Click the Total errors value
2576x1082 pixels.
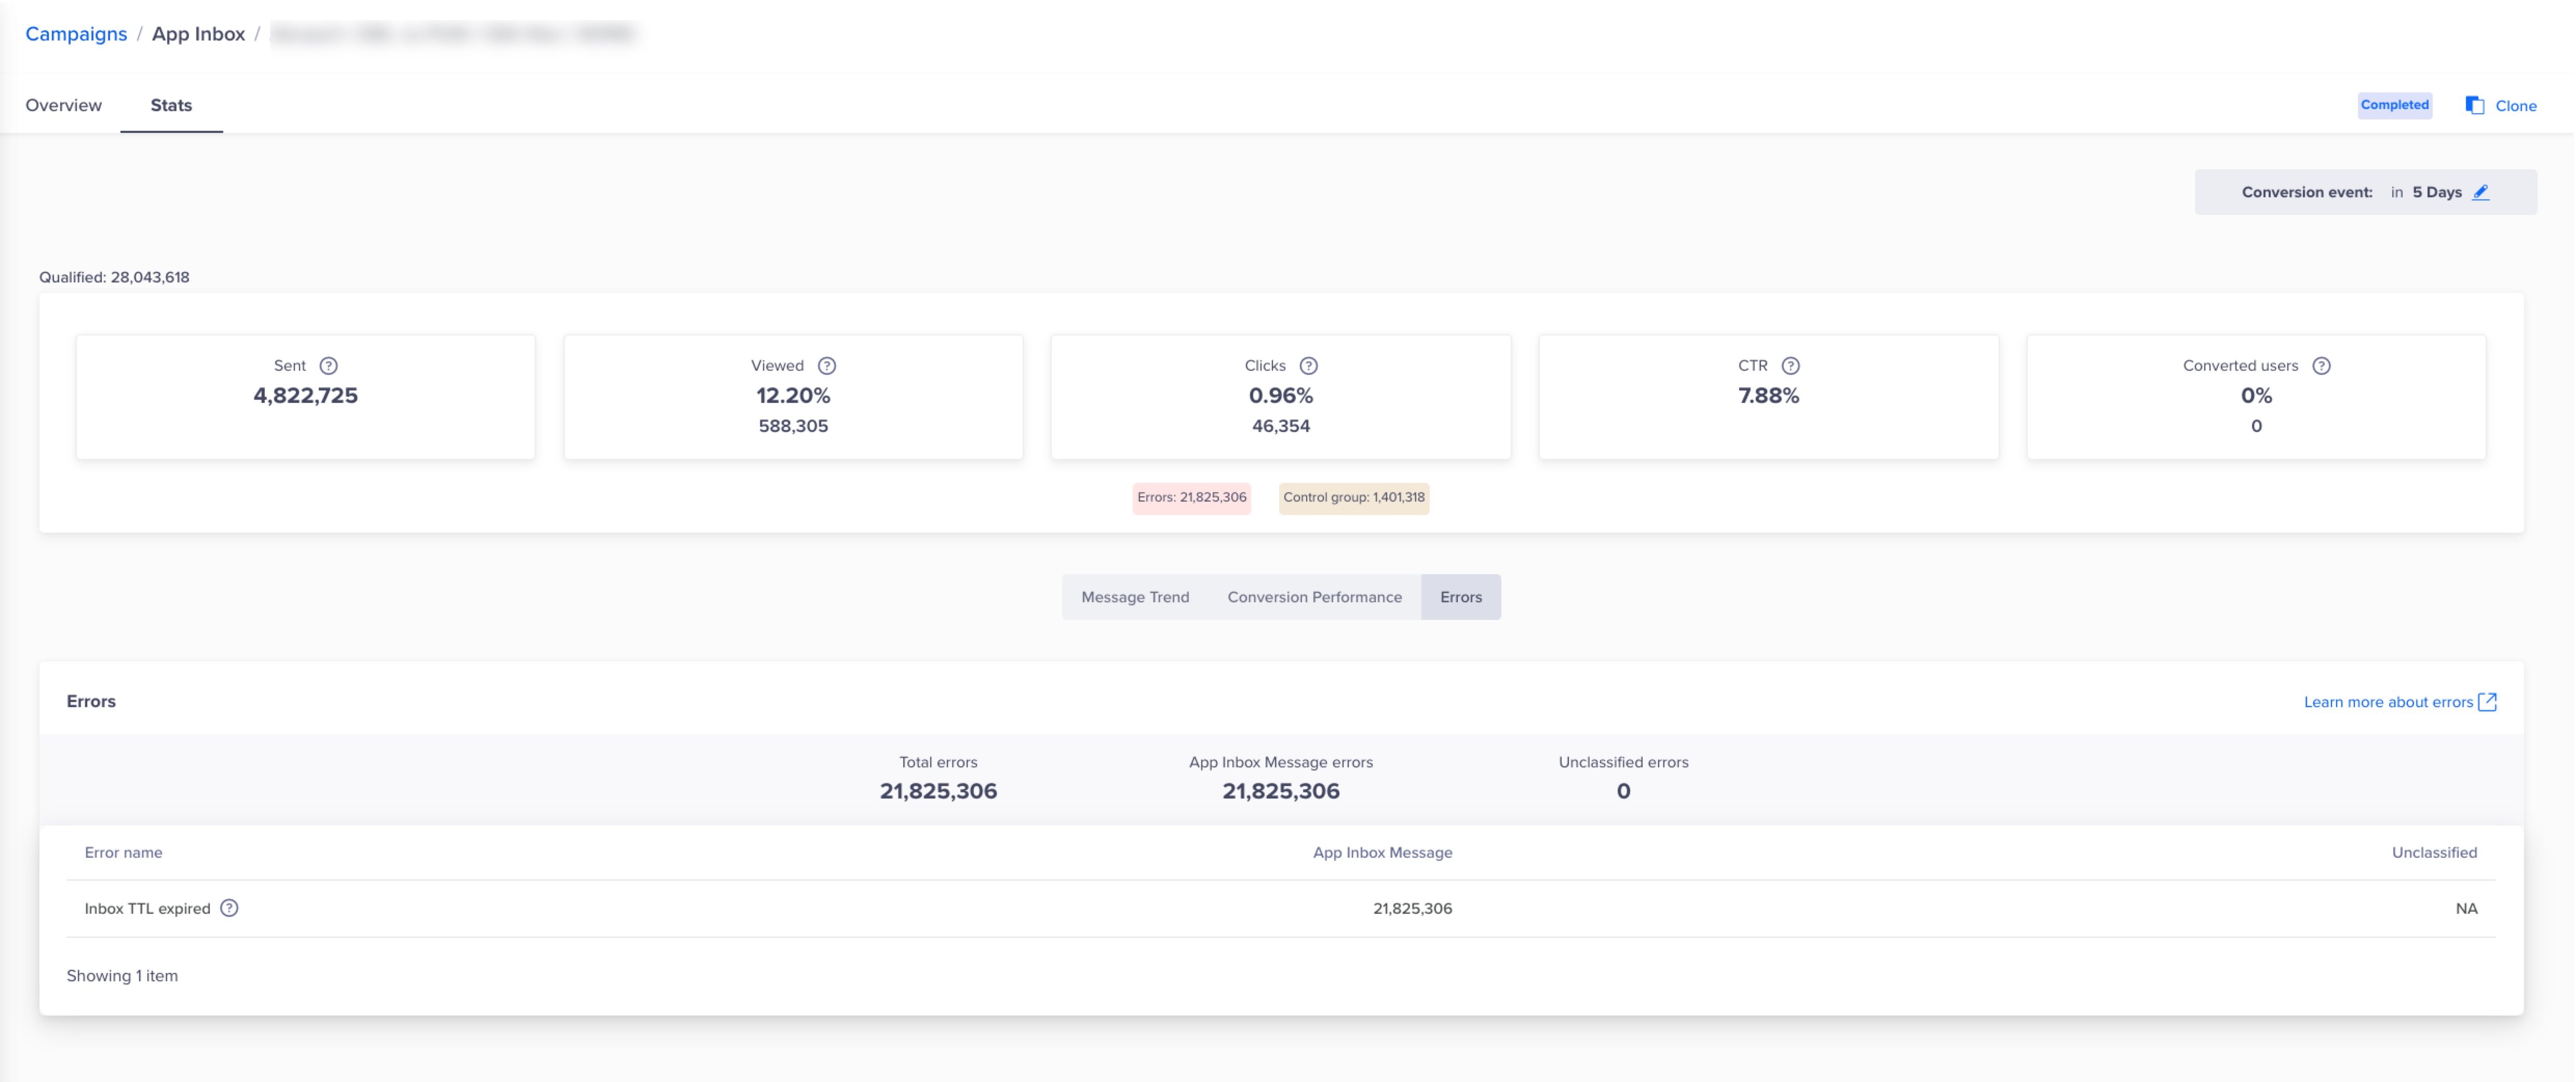[938, 791]
